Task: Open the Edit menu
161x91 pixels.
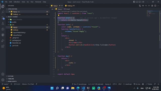Action: click(11, 2)
